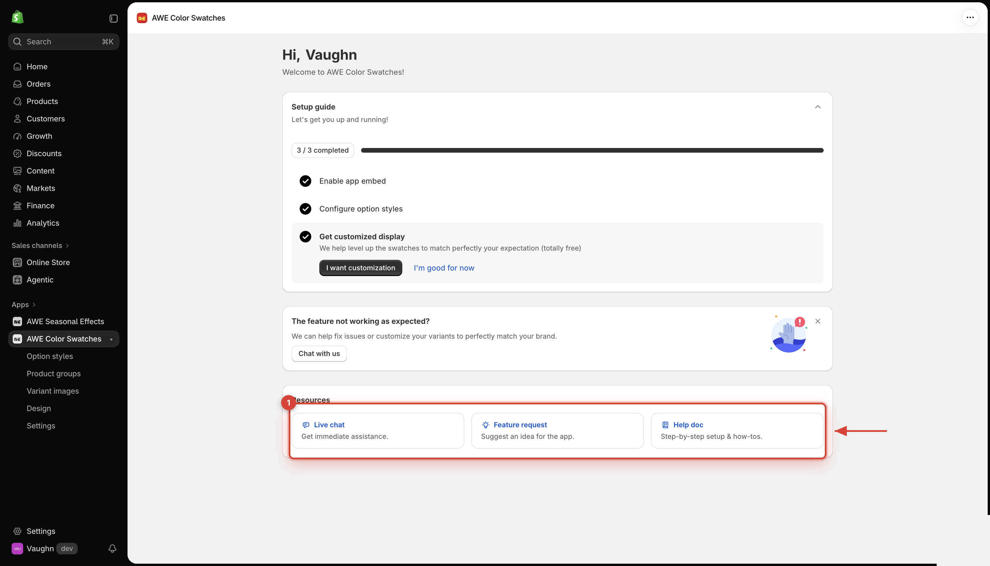Click the Markets globe icon

click(17, 188)
